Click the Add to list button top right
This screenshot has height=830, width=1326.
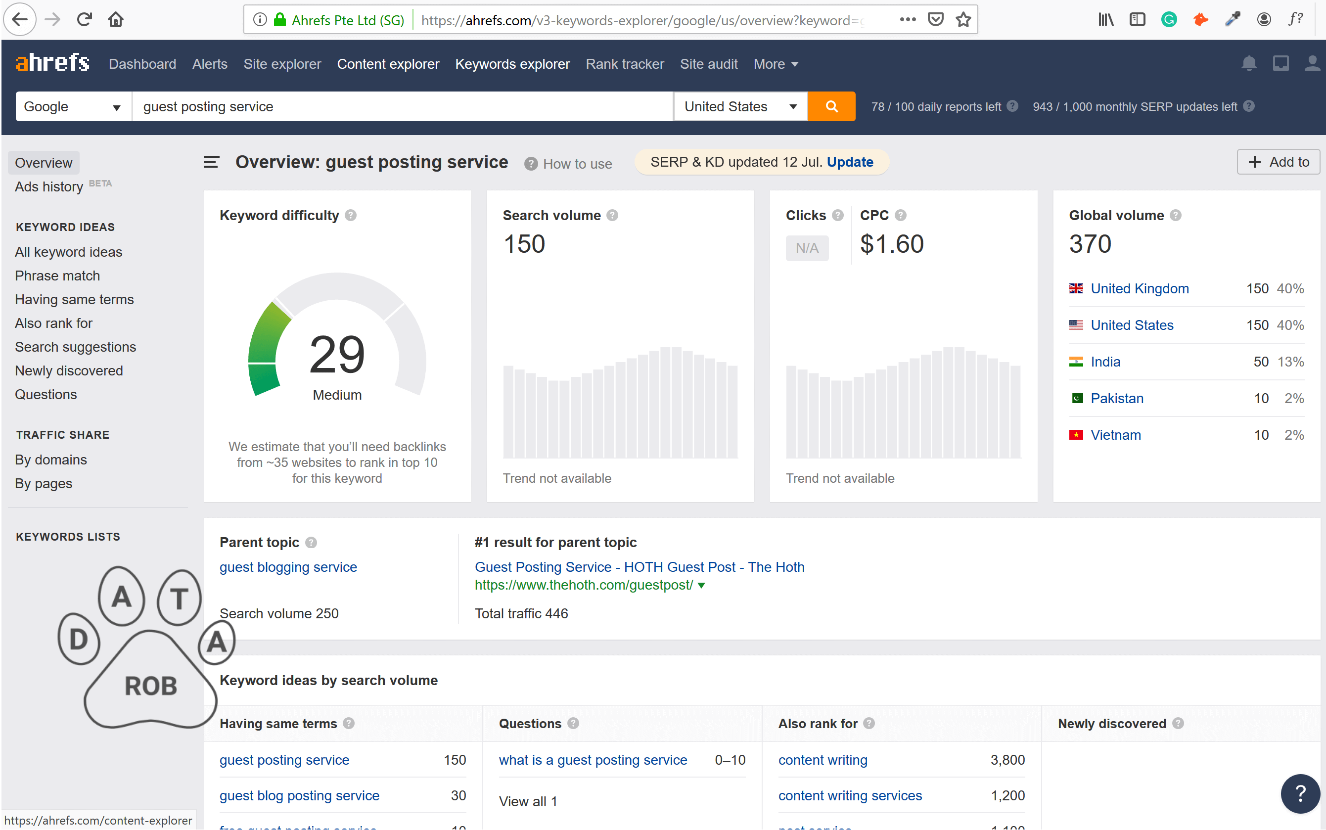pos(1279,162)
